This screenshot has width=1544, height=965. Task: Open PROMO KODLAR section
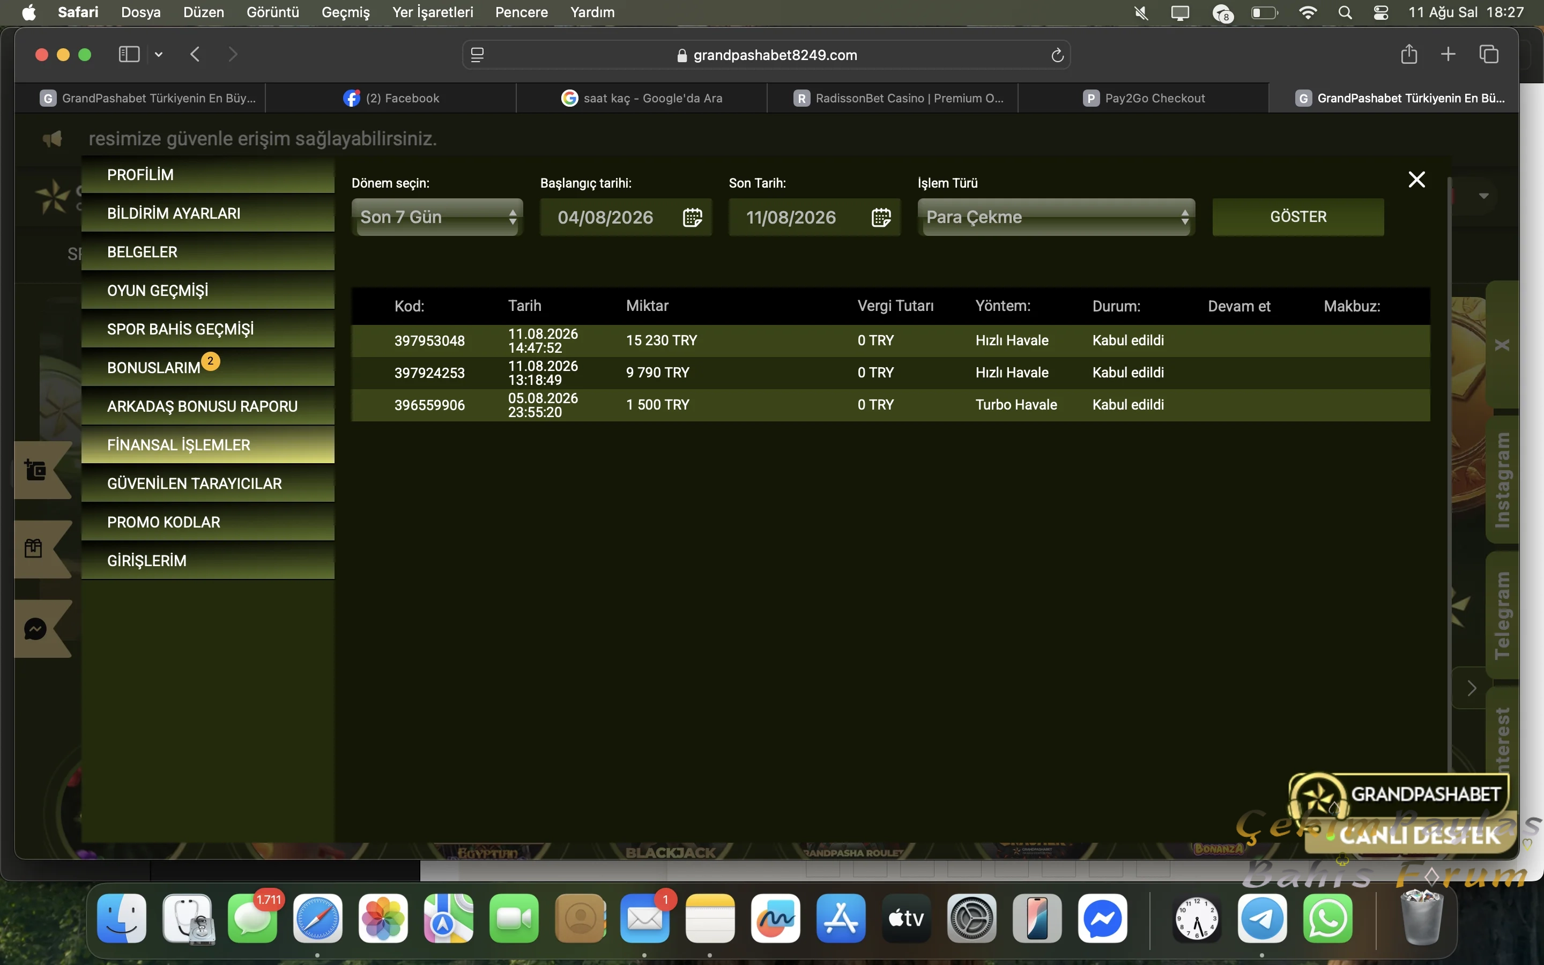pos(208,522)
